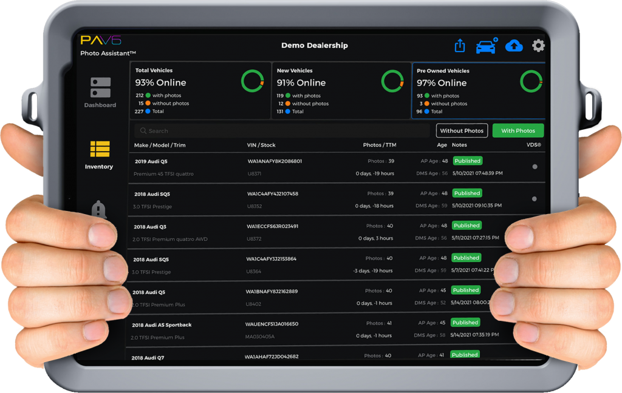Click the search magnifier icon
The height and width of the screenshot is (393, 622).
click(143, 130)
